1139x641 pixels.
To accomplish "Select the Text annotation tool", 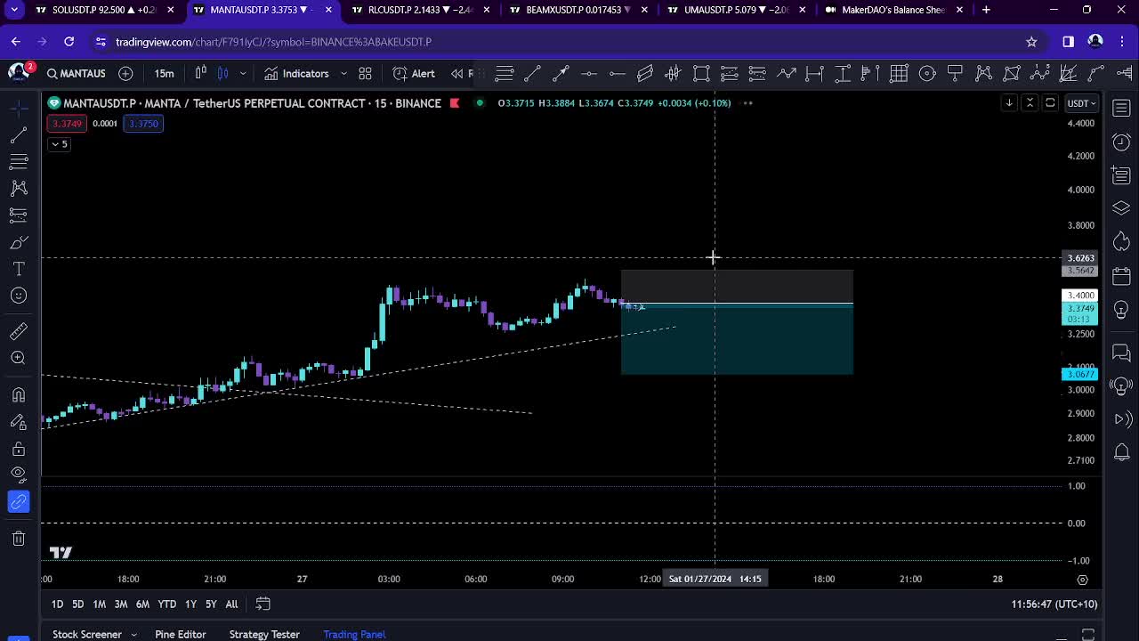I will (x=19, y=269).
